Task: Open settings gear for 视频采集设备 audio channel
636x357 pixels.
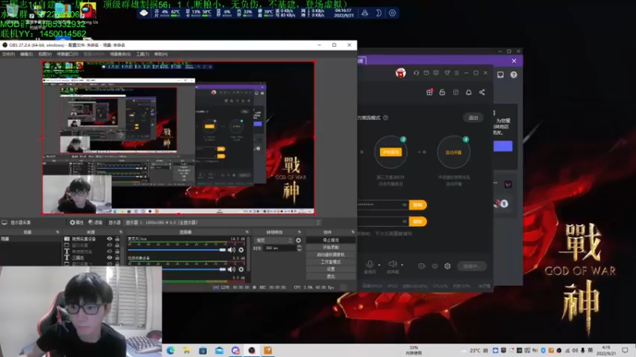Action: [242, 269]
